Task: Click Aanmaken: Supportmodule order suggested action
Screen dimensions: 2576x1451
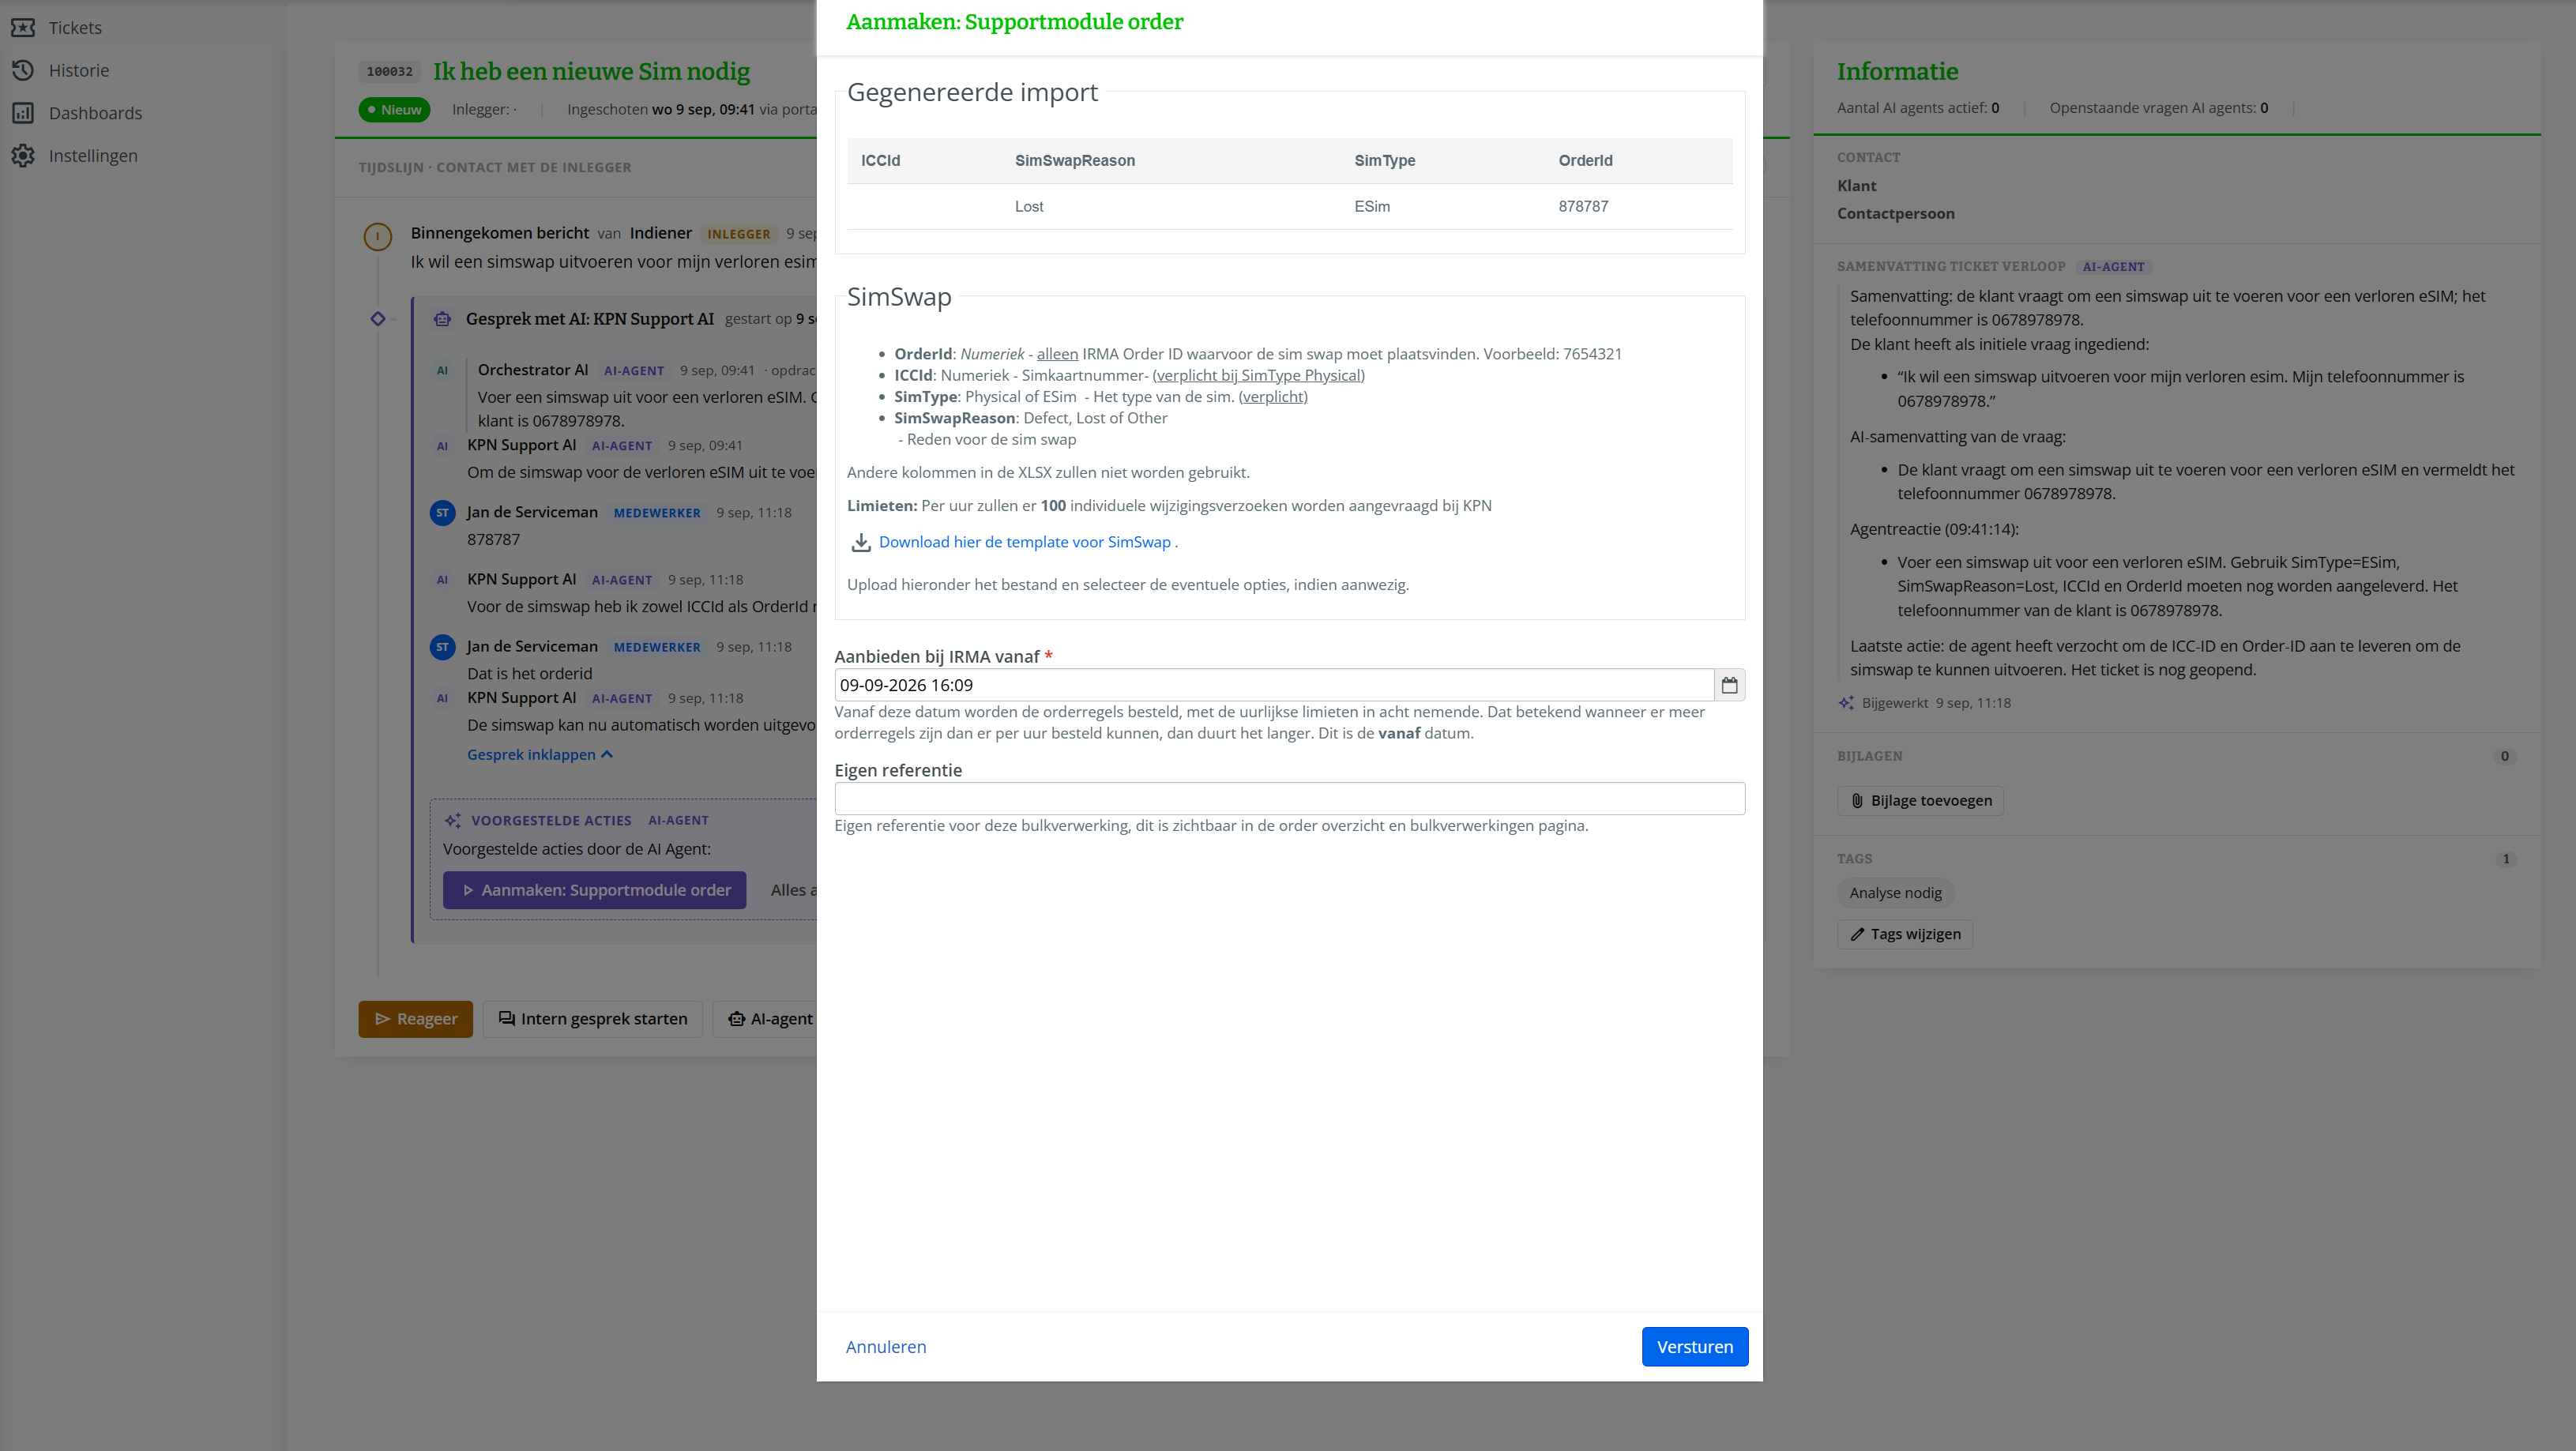Action: click(x=594, y=890)
